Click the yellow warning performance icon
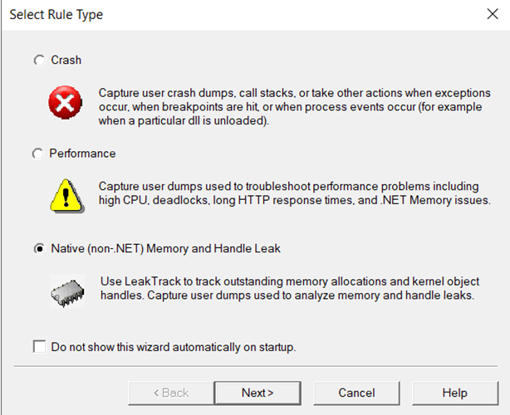510x415 pixels. [61, 196]
